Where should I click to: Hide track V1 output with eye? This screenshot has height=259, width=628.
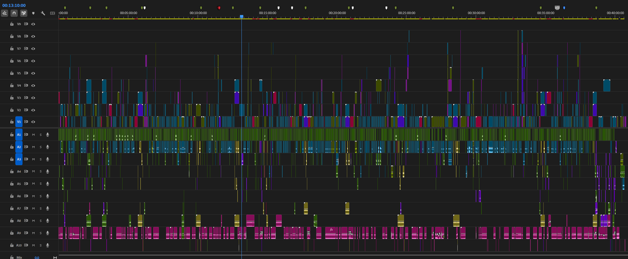pyautogui.click(x=33, y=122)
